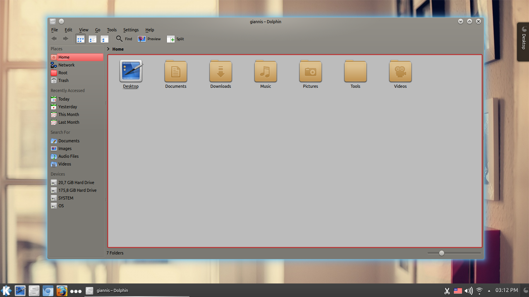Open the 175,8 GiB Hard Drive device
Viewport: 529px width, 297px height.
coord(77,190)
